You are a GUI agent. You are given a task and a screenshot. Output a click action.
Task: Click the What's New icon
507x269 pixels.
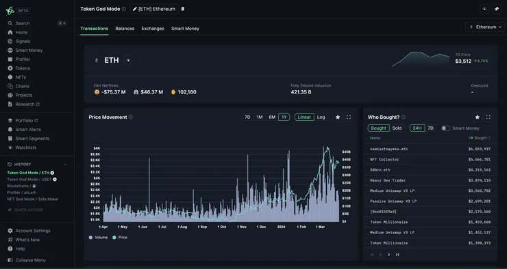point(10,240)
